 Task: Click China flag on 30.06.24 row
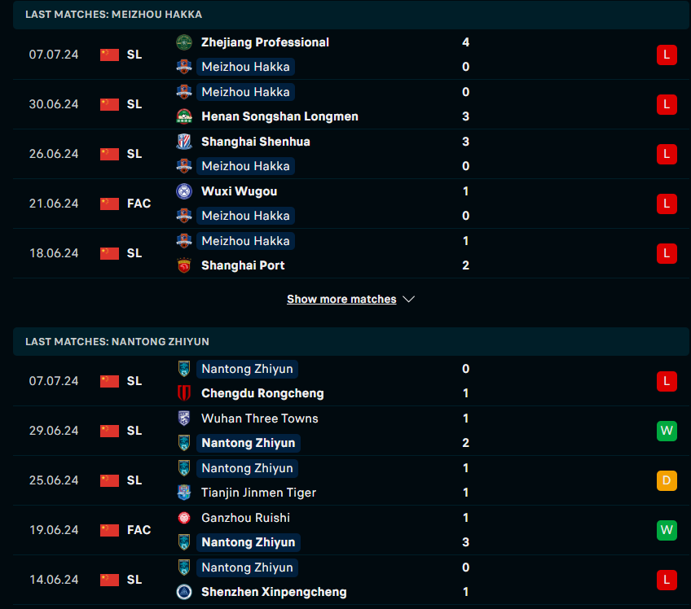(109, 105)
